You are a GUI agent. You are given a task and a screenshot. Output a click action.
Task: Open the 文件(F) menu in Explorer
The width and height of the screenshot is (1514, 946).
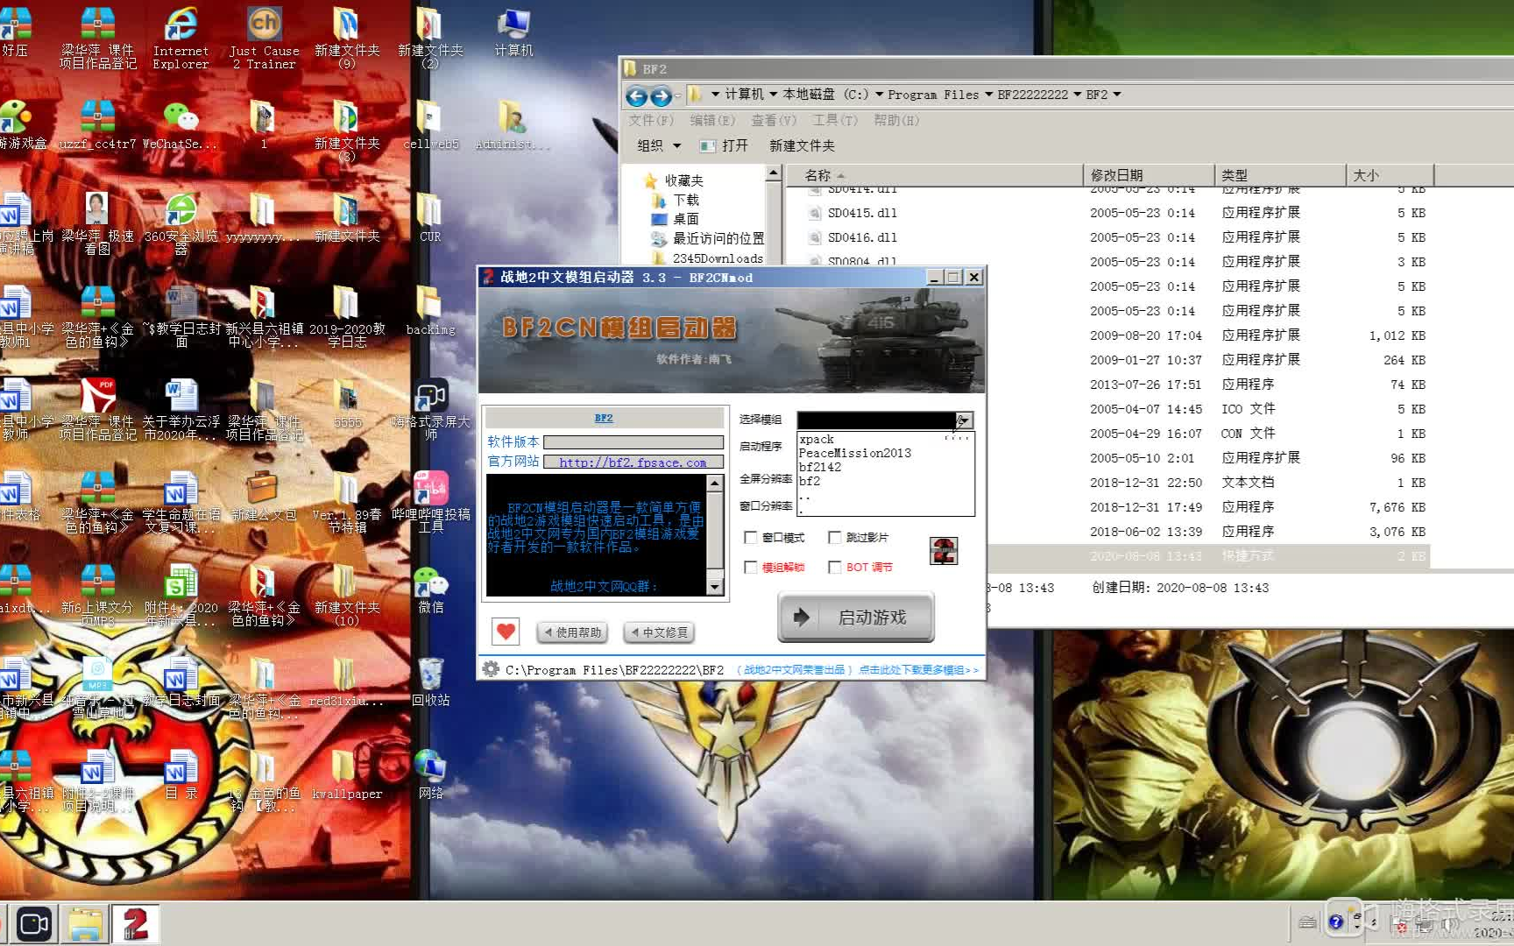click(651, 120)
